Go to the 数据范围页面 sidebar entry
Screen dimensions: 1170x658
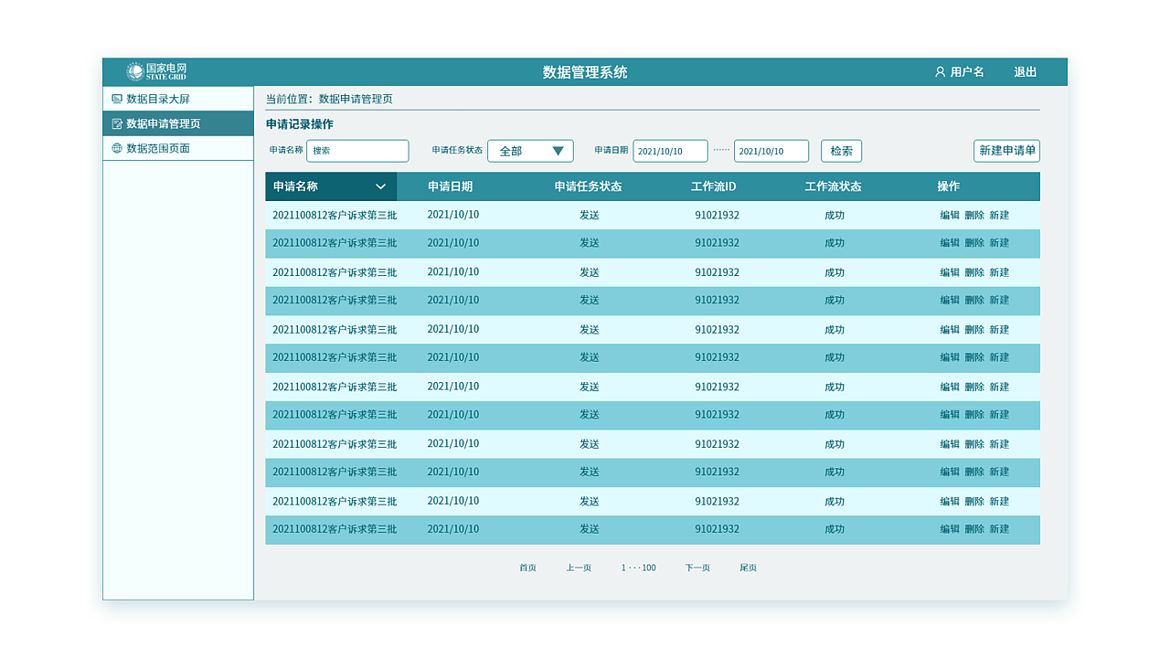click(x=178, y=148)
